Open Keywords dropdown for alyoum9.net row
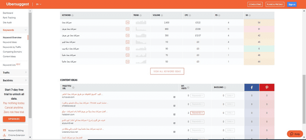Image resolution: width=306 pixels, height=140 pixels. pyautogui.click(x=197, y=121)
